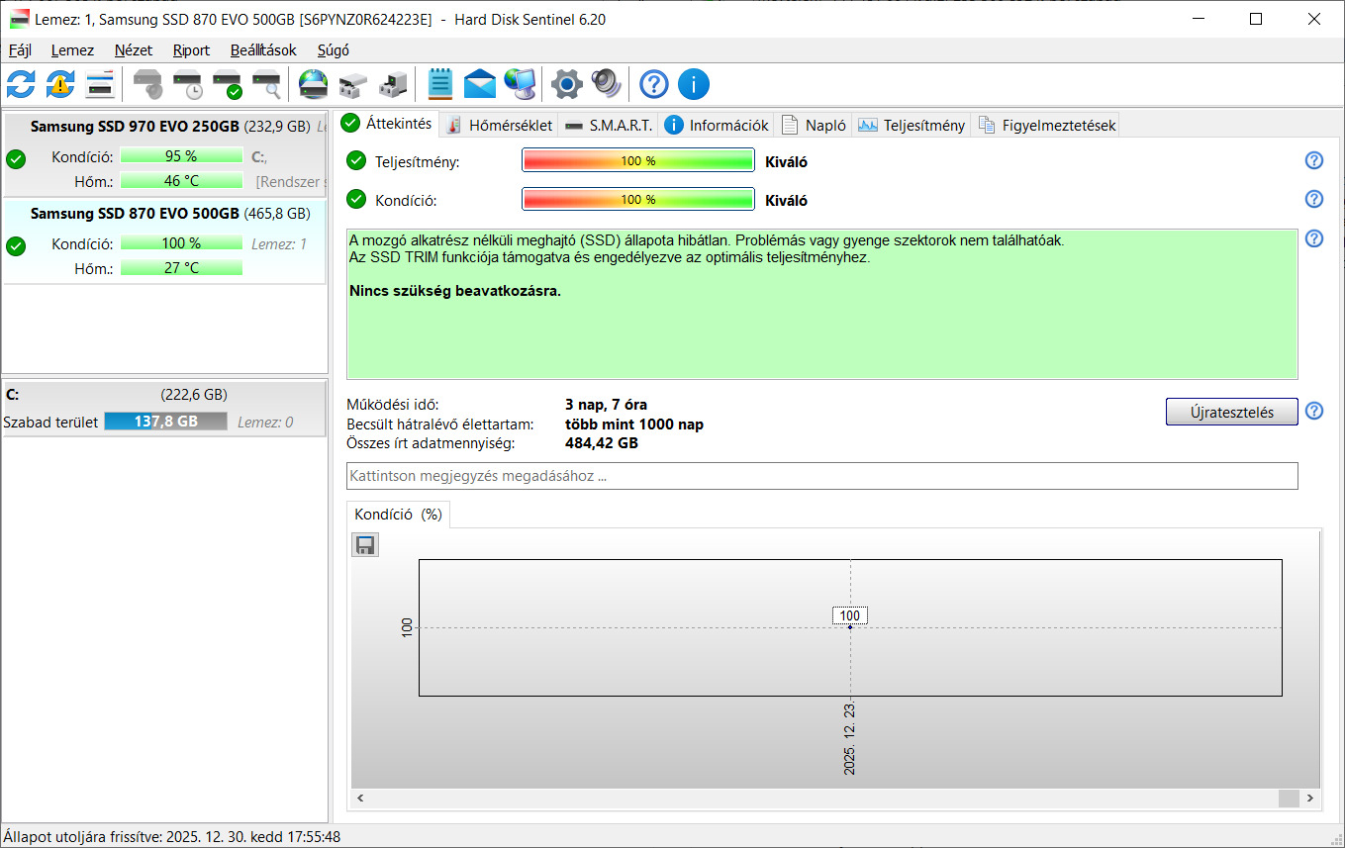The height and width of the screenshot is (848, 1345).
Task: Switch to the S.M.A.R.T. tab
Action: click(x=609, y=125)
